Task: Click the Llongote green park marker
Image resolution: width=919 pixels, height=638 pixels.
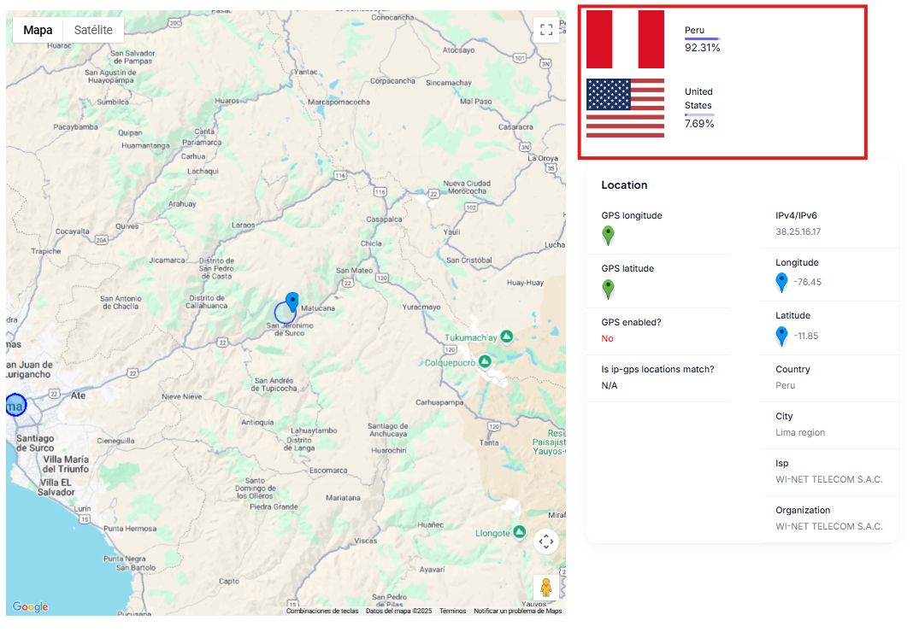Action: tap(519, 532)
